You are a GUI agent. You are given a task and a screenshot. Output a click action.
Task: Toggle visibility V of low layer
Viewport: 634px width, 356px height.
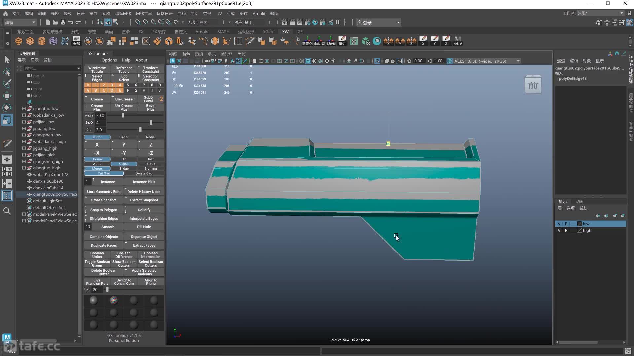pyautogui.click(x=559, y=224)
